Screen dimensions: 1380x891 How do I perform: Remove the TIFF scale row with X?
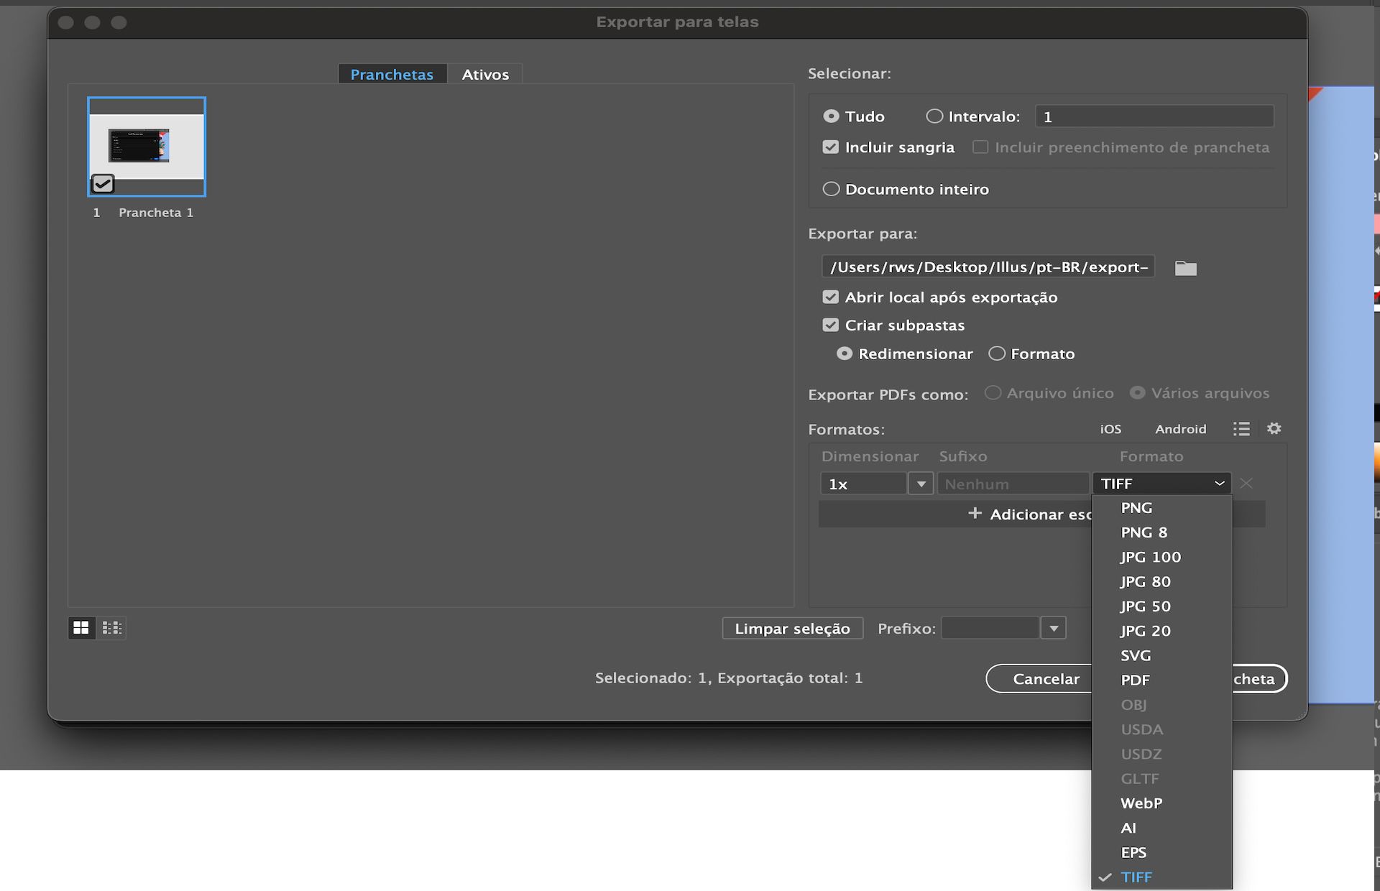click(1247, 484)
